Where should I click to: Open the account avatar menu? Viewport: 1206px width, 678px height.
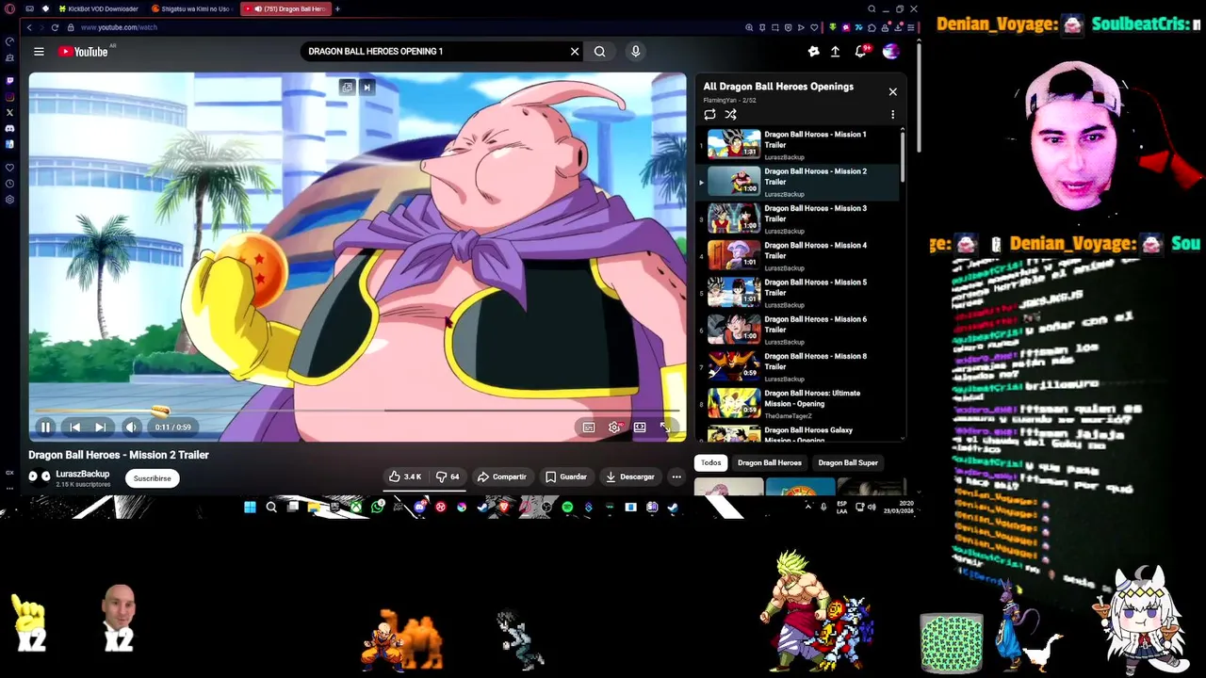point(890,52)
